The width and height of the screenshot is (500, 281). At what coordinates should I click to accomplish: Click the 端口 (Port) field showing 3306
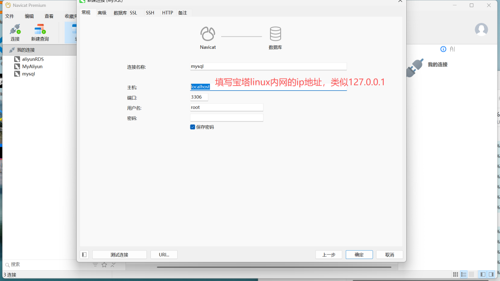pyautogui.click(x=199, y=97)
